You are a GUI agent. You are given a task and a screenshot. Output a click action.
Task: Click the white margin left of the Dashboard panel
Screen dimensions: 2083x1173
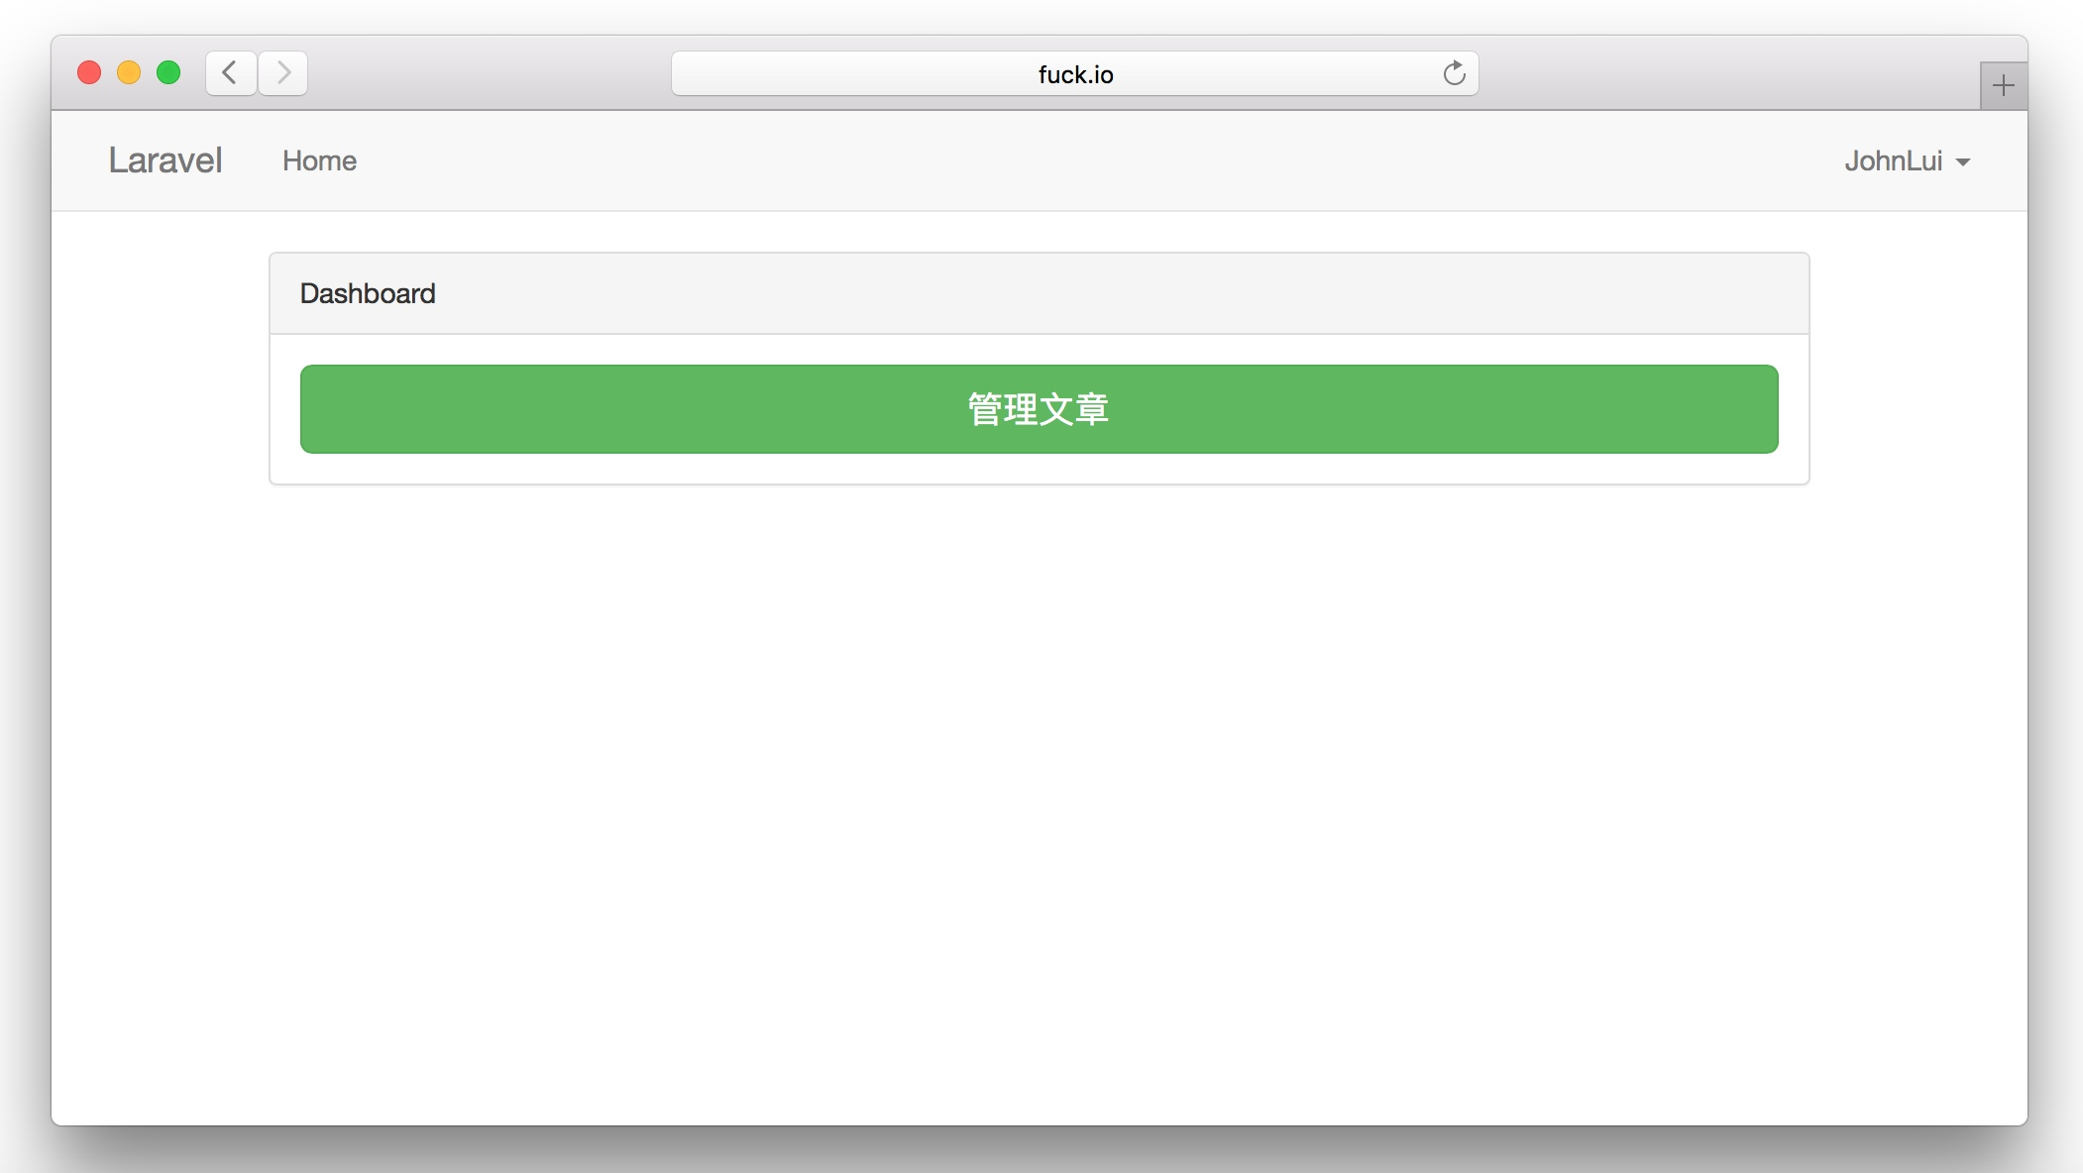tap(159, 369)
